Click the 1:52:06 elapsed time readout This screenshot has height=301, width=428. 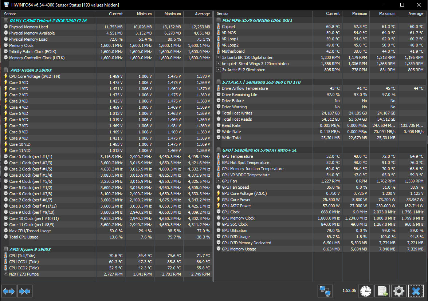pyautogui.click(x=349, y=291)
